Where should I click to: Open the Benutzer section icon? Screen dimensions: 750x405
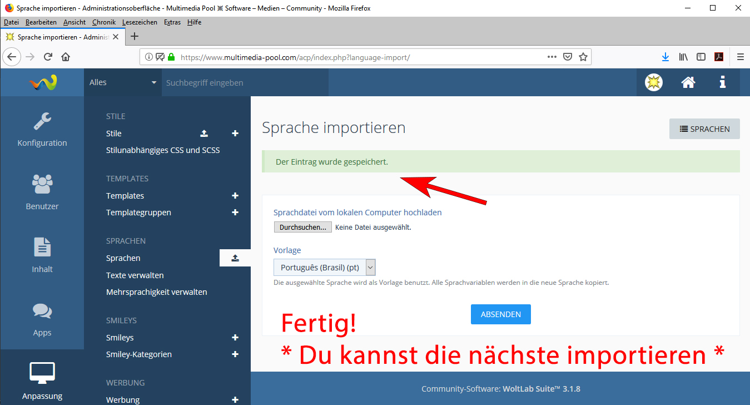[42, 184]
